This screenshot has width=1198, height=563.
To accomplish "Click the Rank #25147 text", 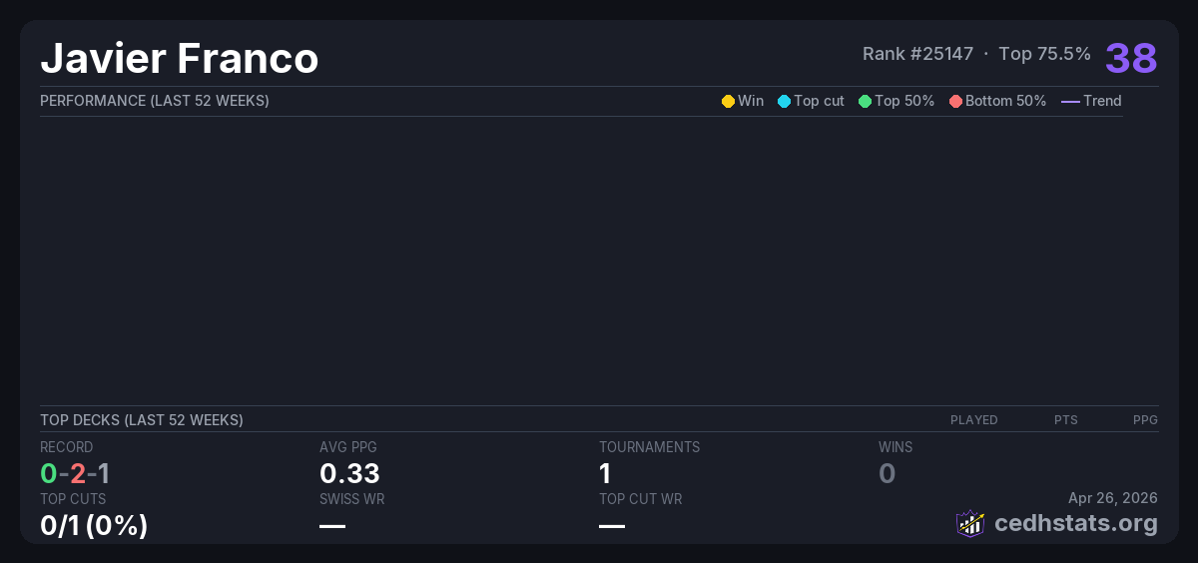I will (x=917, y=54).
